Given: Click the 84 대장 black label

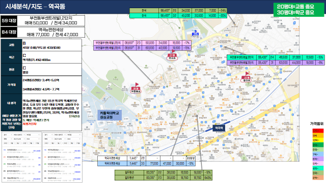Looking at the screenshot, I should pyautogui.click(x=9, y=32).
